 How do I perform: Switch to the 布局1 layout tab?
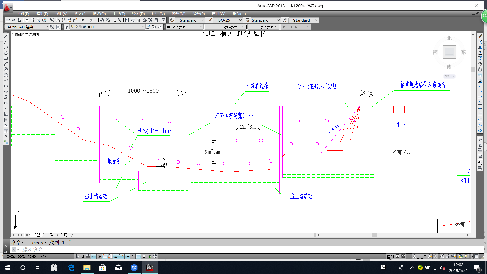click(50, 235)
